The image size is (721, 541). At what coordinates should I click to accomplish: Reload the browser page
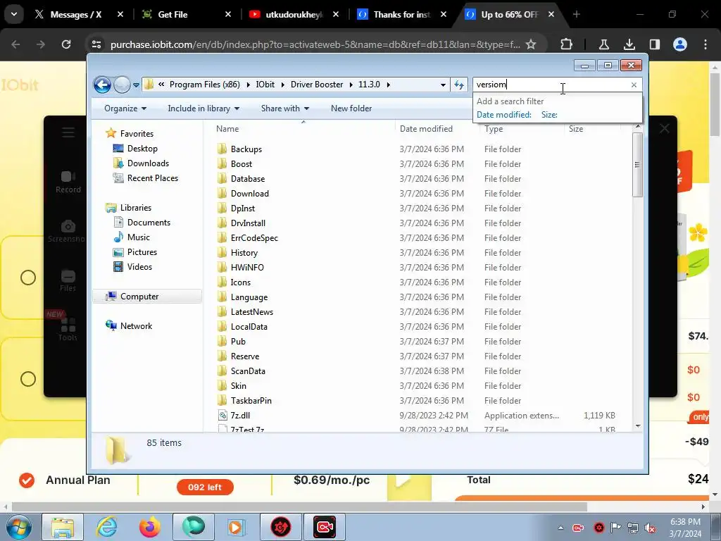pyautogui.click(x=66, y=44)
